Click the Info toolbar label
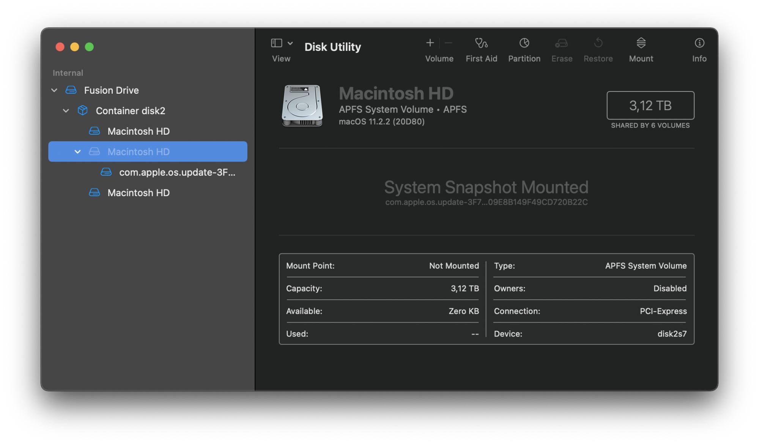 pos(699,59)
